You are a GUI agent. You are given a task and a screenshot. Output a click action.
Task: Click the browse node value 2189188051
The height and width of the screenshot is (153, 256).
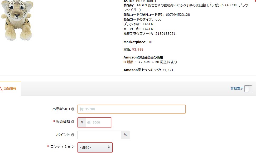coord(165,34)
